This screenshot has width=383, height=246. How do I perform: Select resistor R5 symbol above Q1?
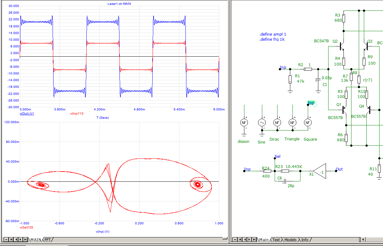pyautogui.click(x=347, y=95)
